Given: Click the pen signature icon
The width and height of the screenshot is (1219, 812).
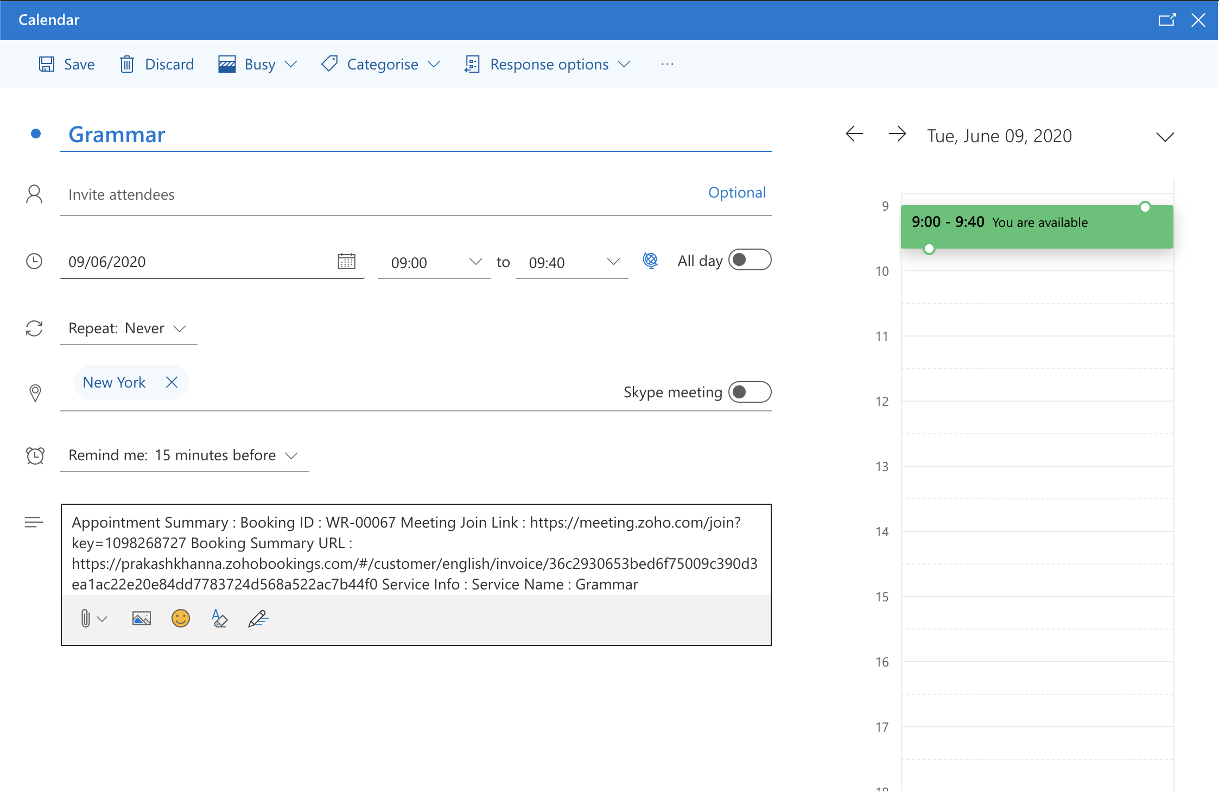Looking at the screenshot, I should (x=258, y=618).
